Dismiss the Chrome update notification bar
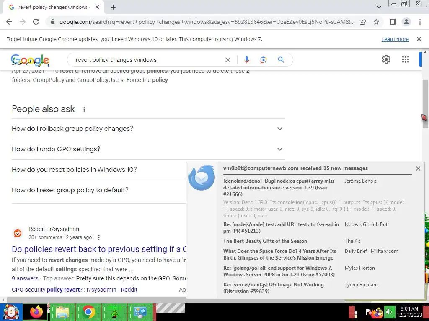Viewport: 429px width, 321px height. tap(419, 39)
